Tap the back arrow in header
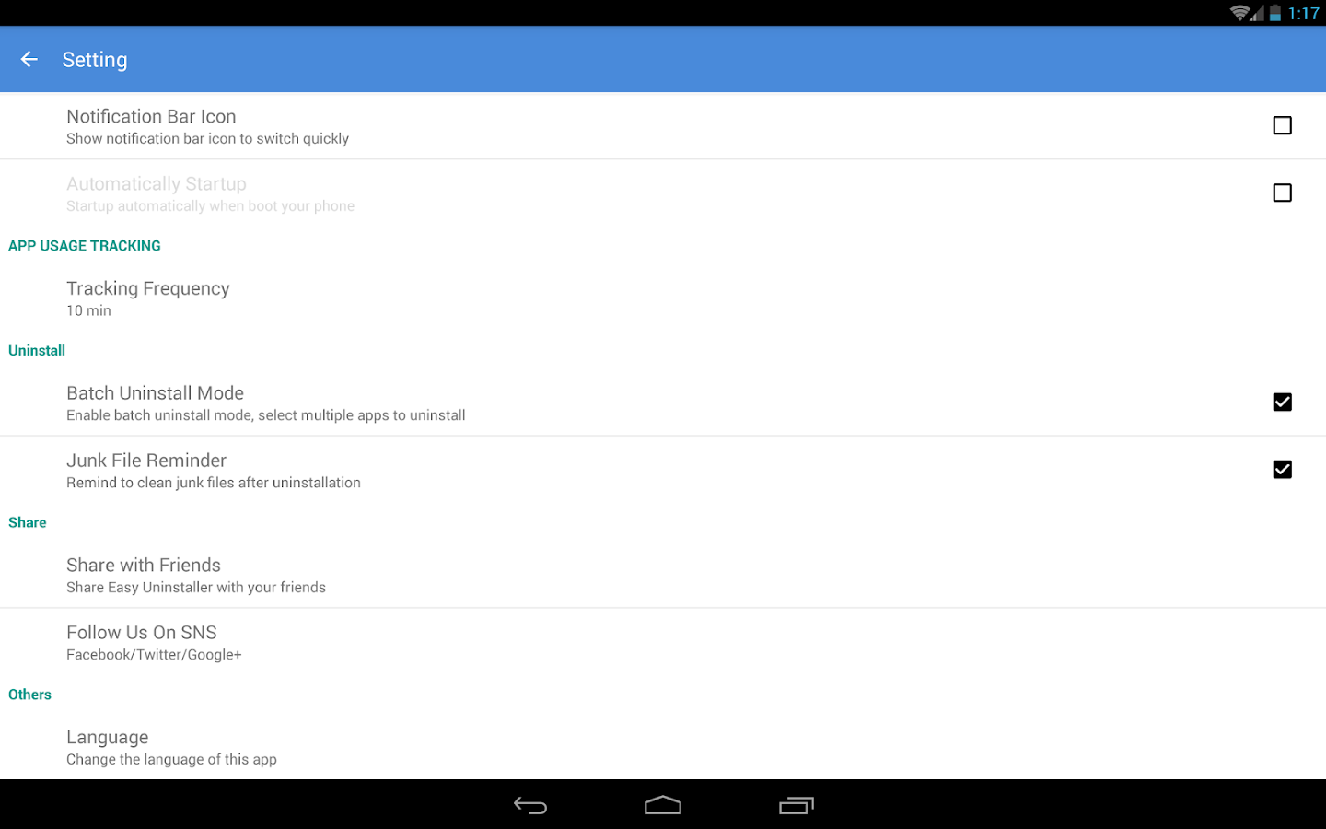This screenshot has height=829, width=1326. [x=29, y=59]
